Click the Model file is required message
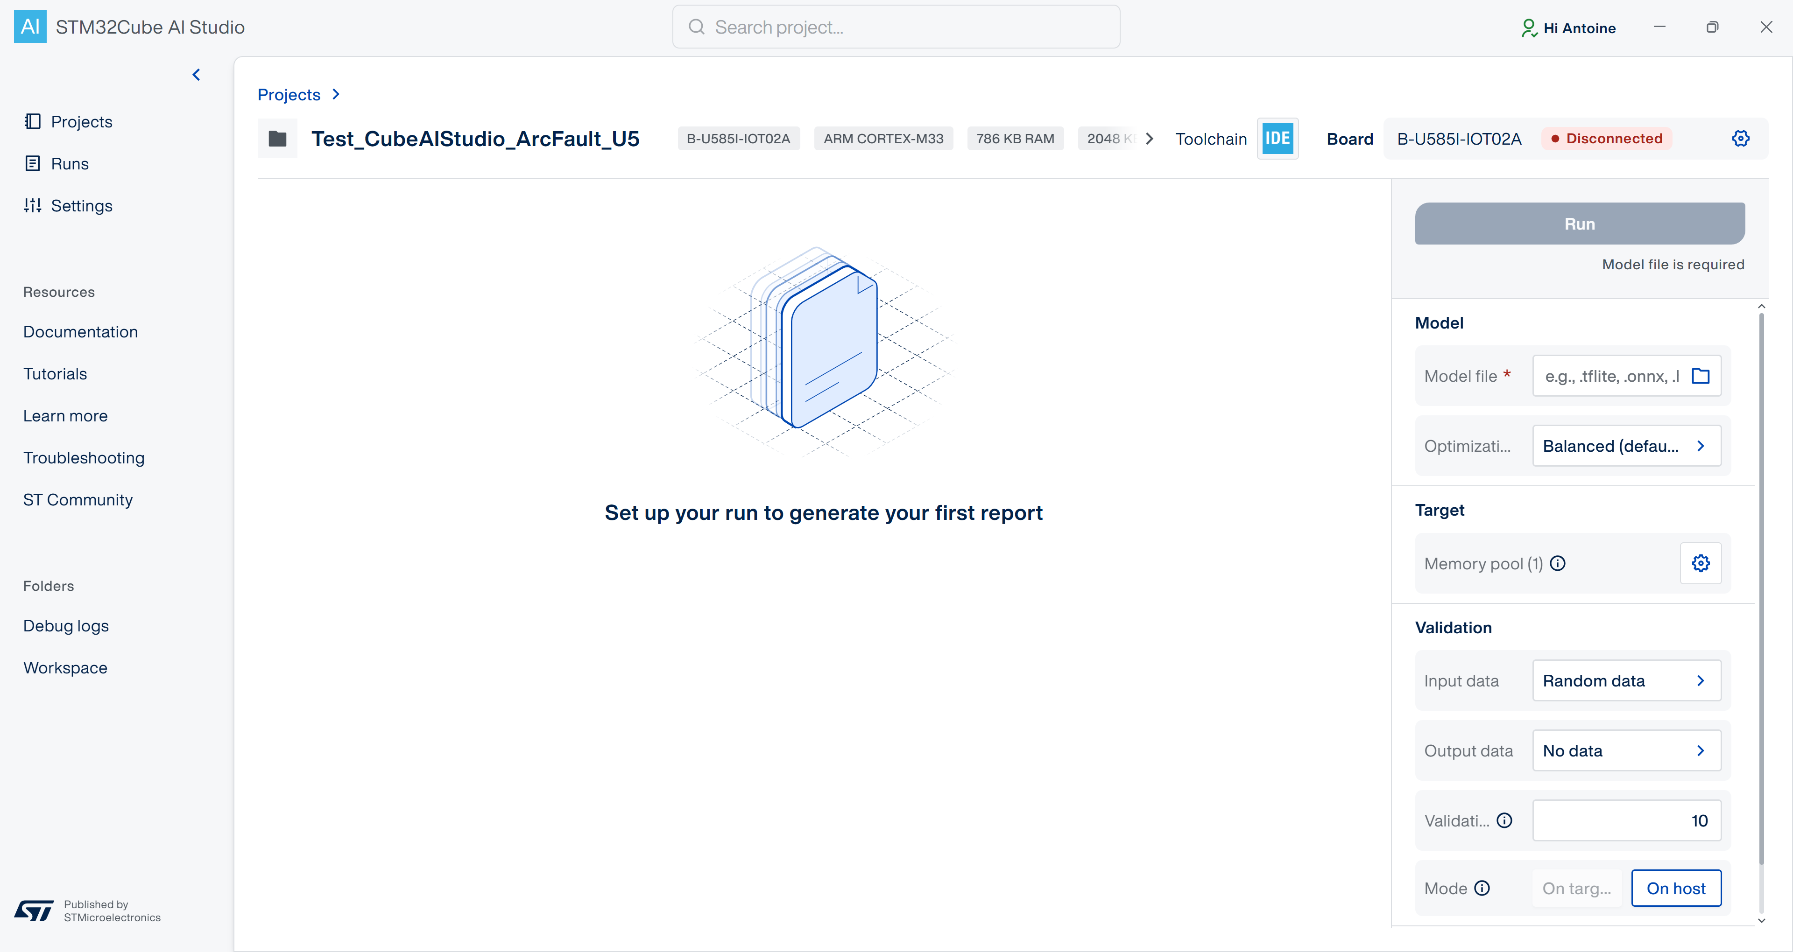Screen dimensions: 1793x952 pos(1673,265)
